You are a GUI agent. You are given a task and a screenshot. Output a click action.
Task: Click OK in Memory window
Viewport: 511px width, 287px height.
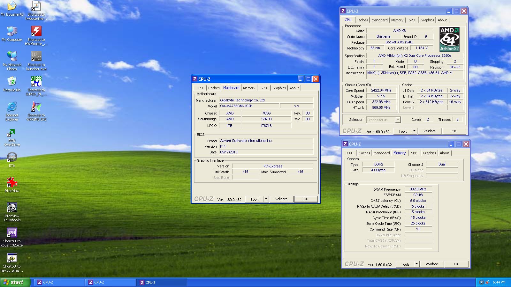click(x=456, y=264)
